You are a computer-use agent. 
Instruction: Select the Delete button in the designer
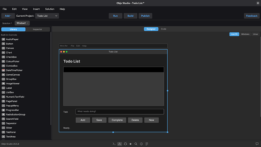click(x=135, y=120)
